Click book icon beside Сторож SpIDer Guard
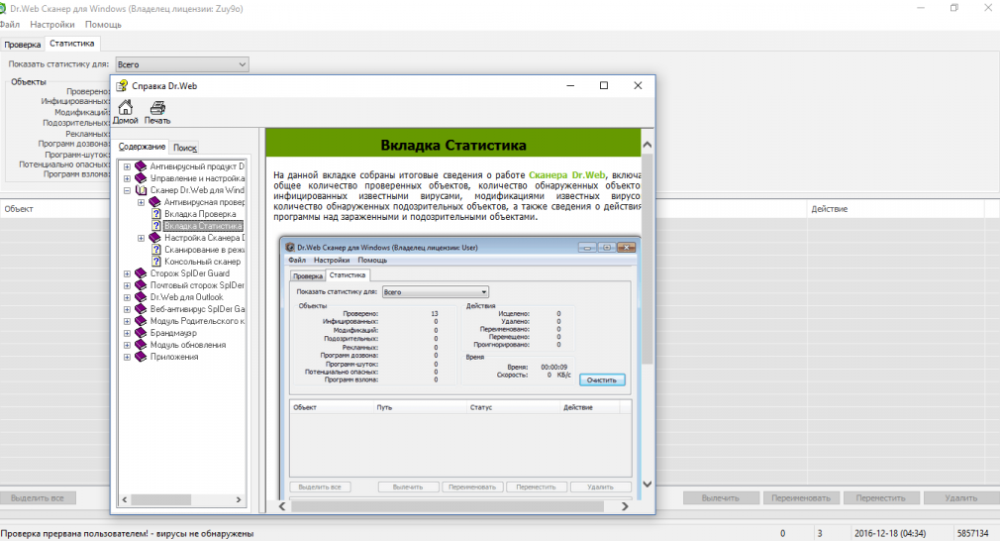1000x541 pixels. click(141, 273)
